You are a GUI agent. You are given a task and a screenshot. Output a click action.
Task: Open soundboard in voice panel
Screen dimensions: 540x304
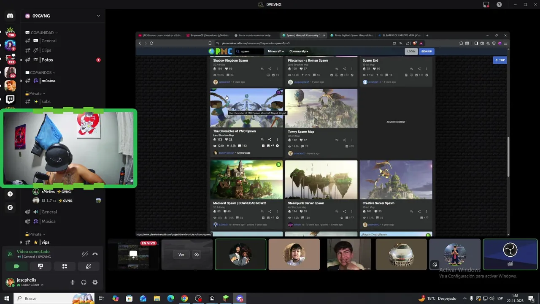click(89, 266)
